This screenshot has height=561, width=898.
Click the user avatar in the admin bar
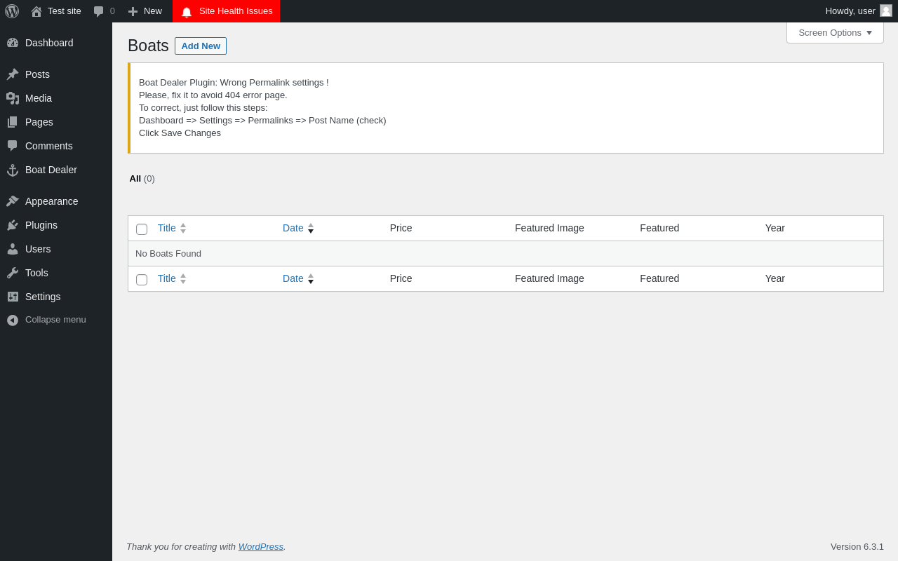[x=886, y=11]
